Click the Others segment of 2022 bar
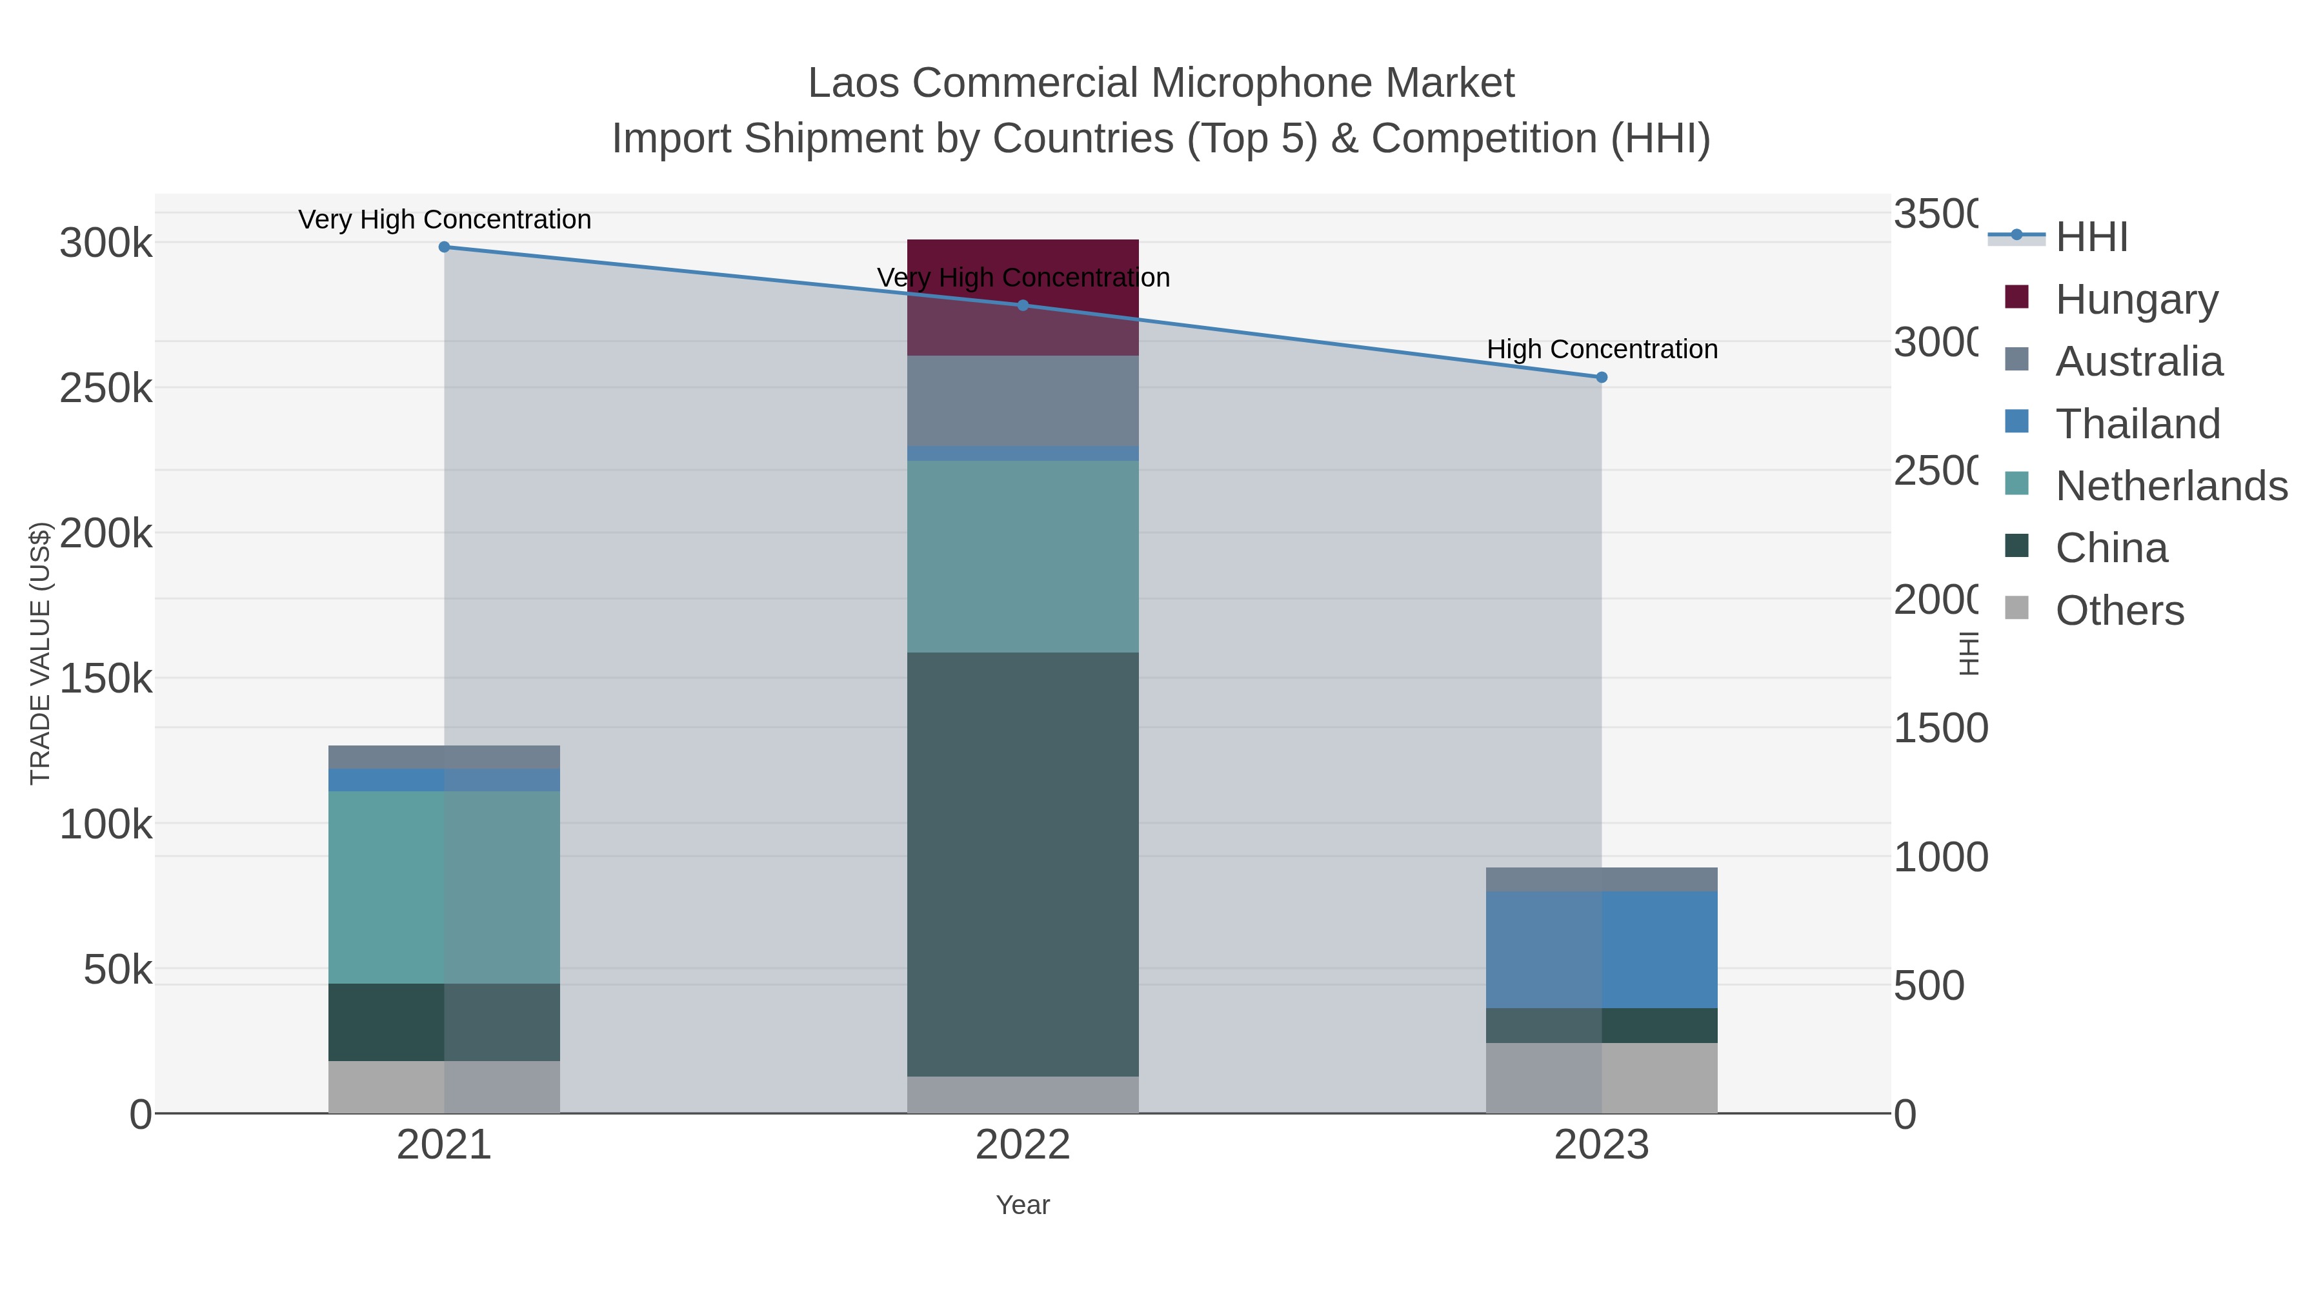The height and width of the screenshot is (1307, 2323). [1023, 1094]
